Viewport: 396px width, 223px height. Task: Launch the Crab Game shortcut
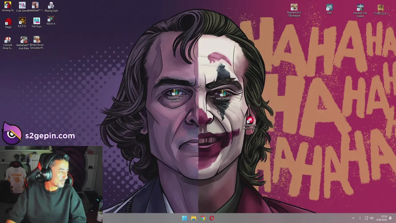[22, 7]
